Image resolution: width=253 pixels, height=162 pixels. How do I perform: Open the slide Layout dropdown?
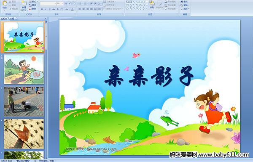(33, 1)
